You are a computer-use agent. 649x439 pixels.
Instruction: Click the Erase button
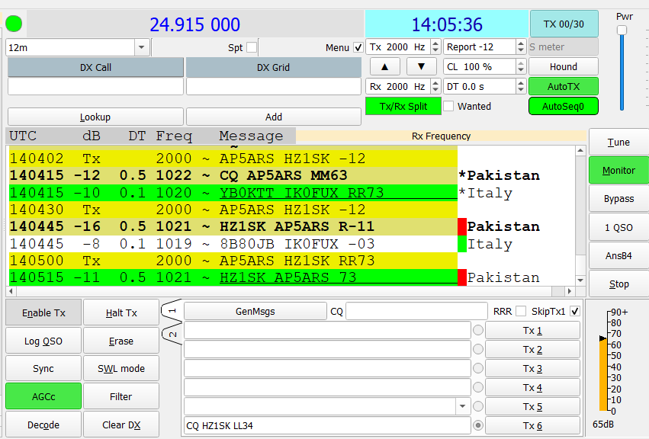[121, 341]
